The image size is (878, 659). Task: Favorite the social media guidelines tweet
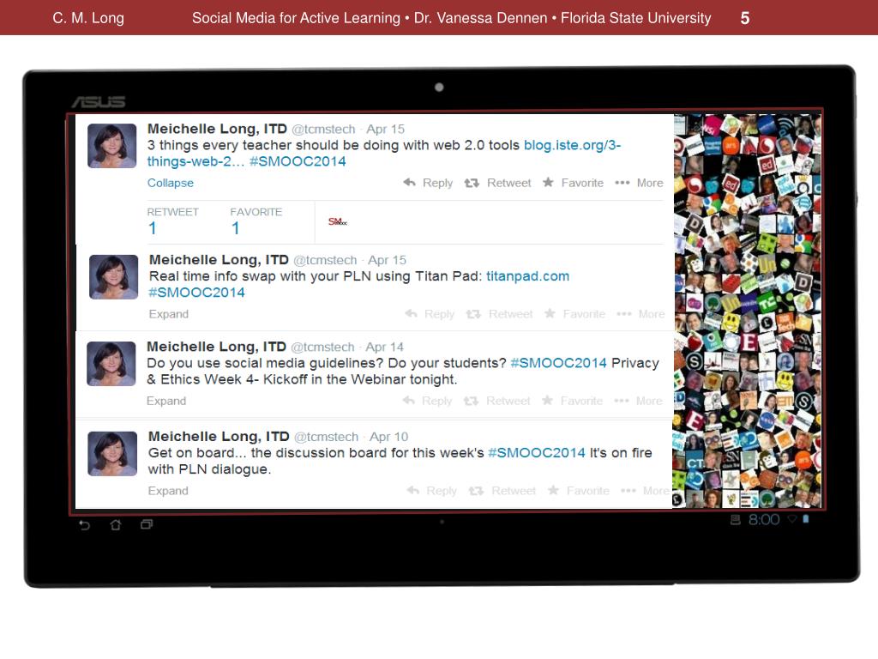pos(572,401)
